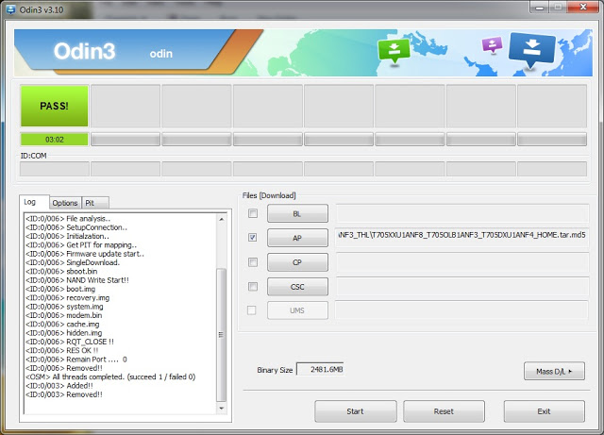Image resolution: width=604 pixels, height=435 pixels.
Task: Click the Reset button
Action: (444, 411)
